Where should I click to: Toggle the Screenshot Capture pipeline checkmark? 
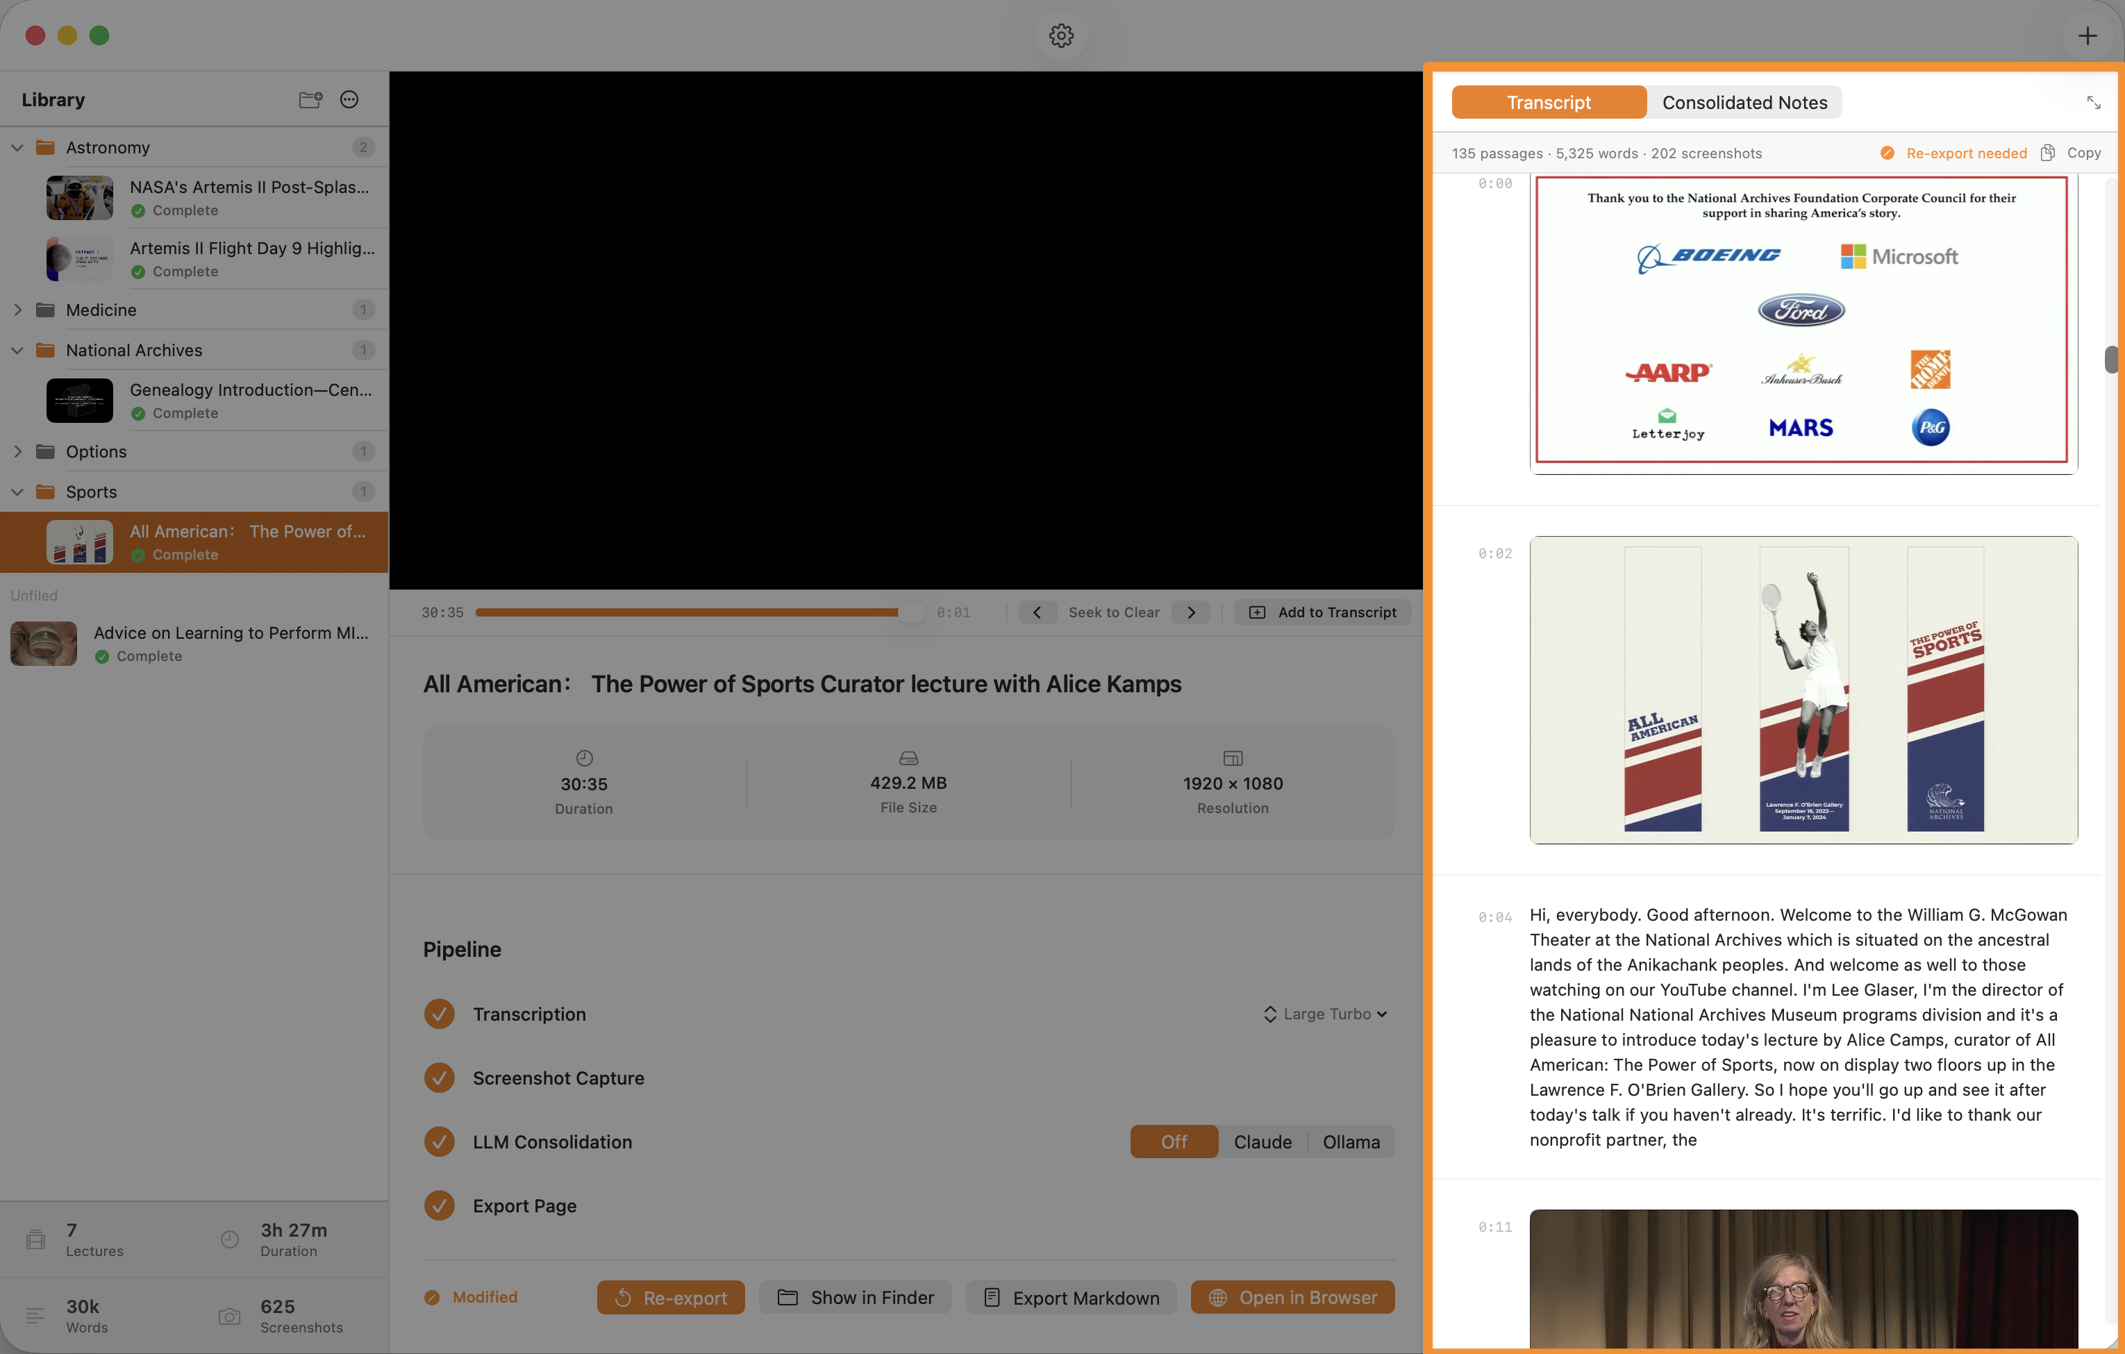440,1078
